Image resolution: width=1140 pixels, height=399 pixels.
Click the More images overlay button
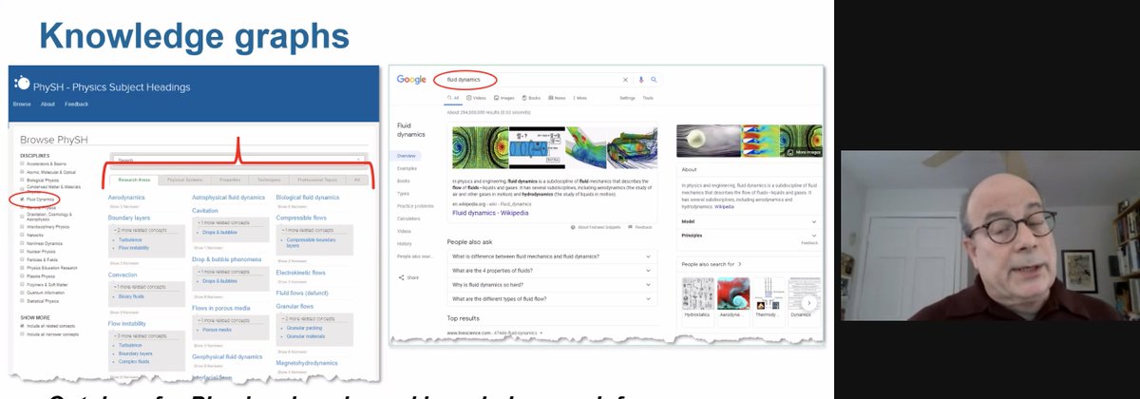(x=804, y=151)
